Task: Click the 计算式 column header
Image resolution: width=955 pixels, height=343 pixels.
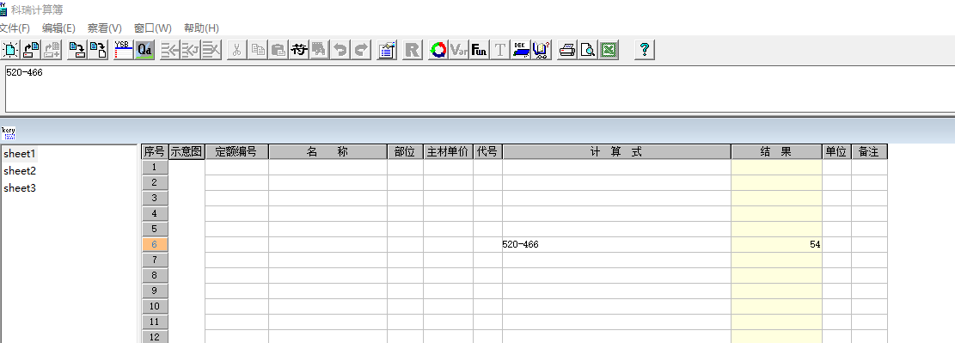Action: coord(616,151)
